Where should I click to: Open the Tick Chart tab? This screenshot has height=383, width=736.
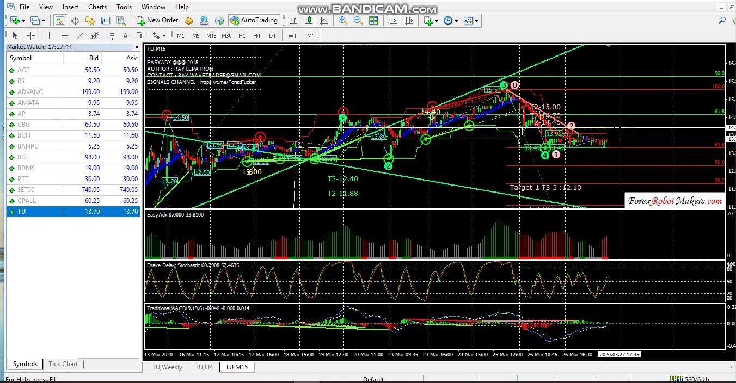pyautogui.click(x=63, y=364)
